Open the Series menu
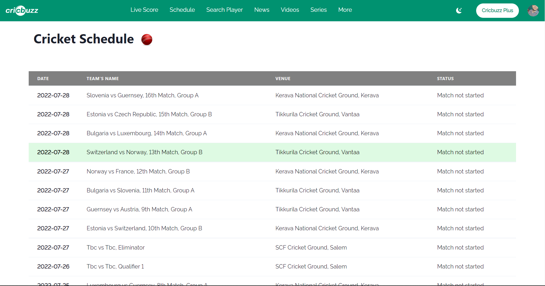The height and width of the screenshot is (286, 545). tap(318, 10)
